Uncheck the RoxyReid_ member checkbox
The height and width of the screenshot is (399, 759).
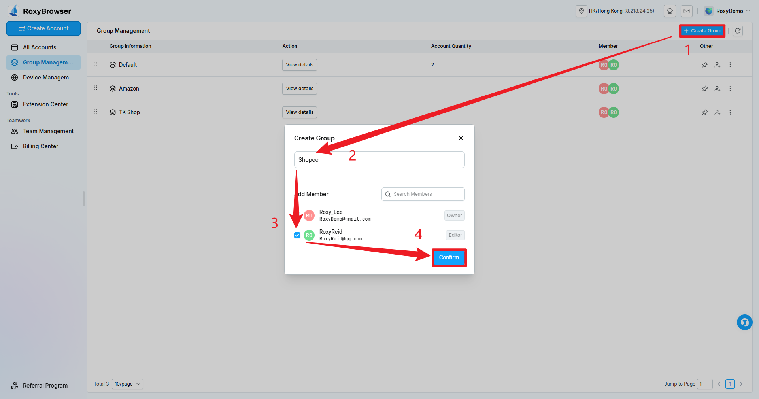pos(297,235)
